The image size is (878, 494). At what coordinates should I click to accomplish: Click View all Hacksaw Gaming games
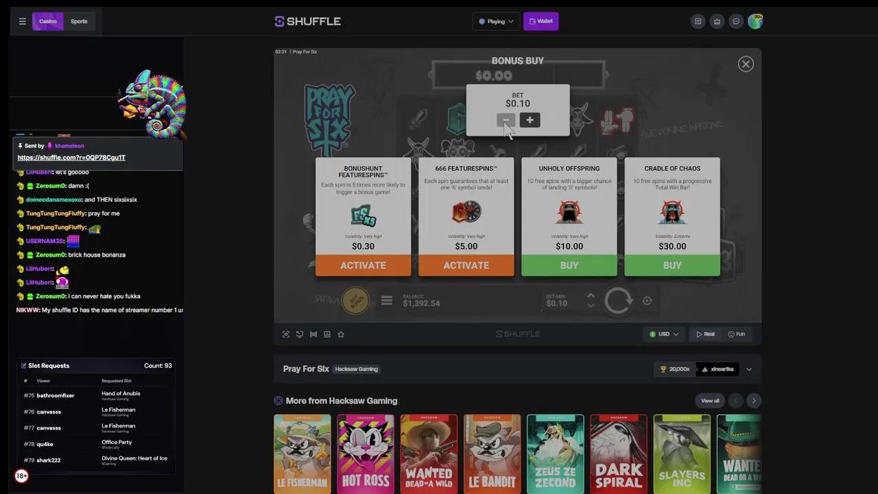click(x=710, y=401)
